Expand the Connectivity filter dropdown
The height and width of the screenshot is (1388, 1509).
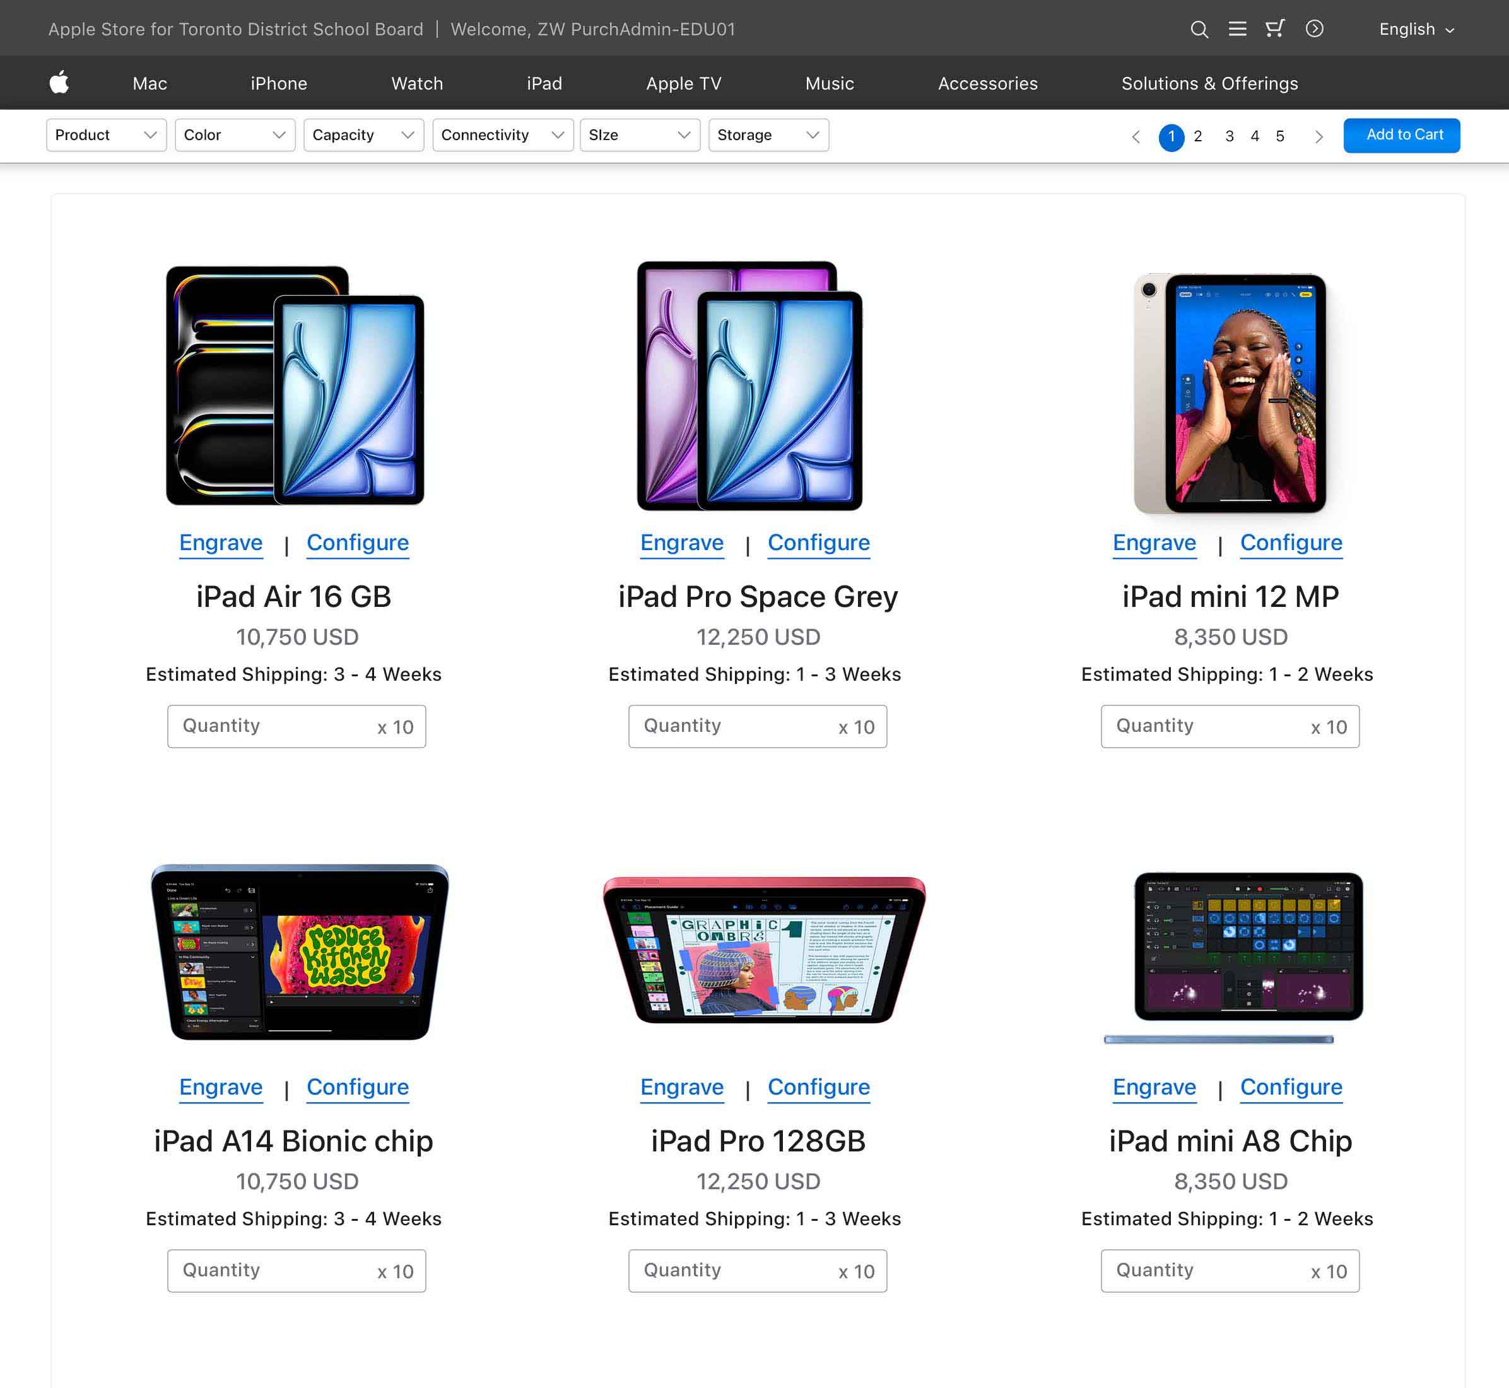503,135
